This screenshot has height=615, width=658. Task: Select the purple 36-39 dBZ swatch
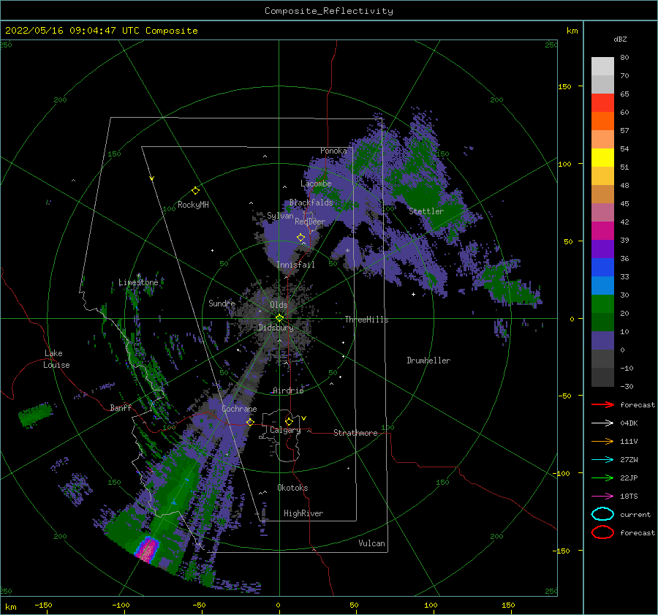tap(602, 249)
